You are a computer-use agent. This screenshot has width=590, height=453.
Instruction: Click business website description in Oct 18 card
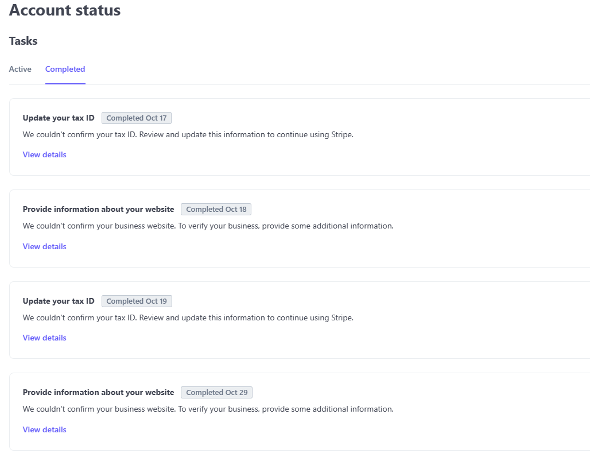208,226
